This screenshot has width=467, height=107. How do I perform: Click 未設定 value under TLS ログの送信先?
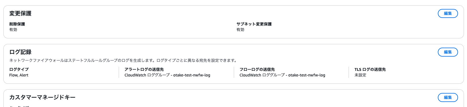[x=360, y=75]
